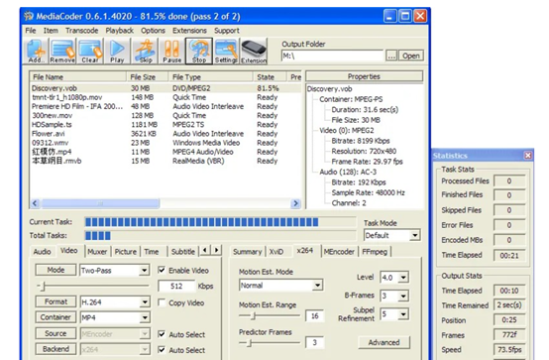Open the MP4 container dropdown

point(145,317)
